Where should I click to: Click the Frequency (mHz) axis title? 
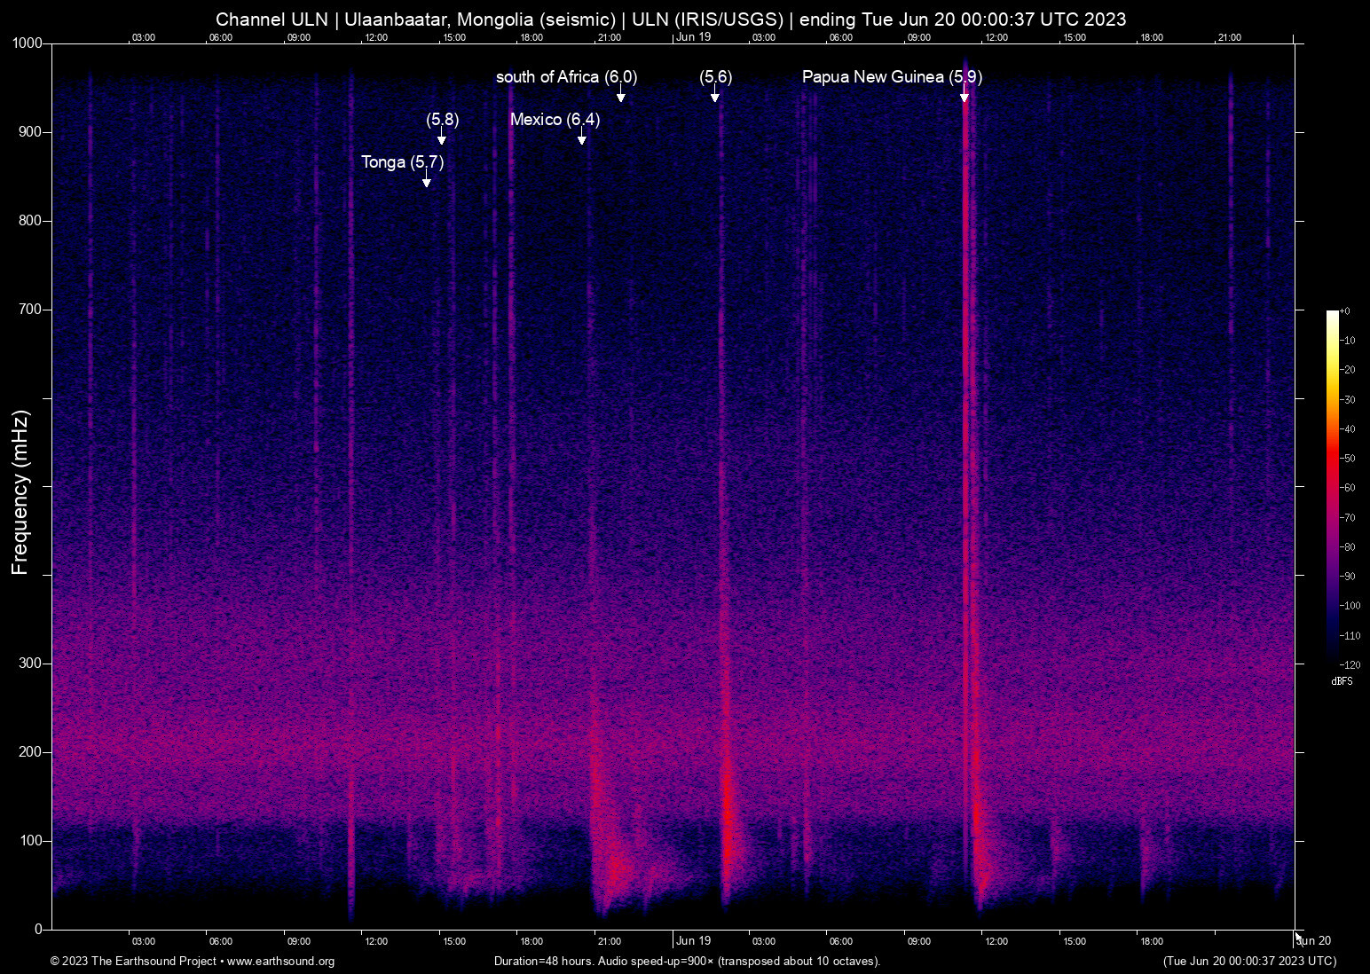pos(20,492)
